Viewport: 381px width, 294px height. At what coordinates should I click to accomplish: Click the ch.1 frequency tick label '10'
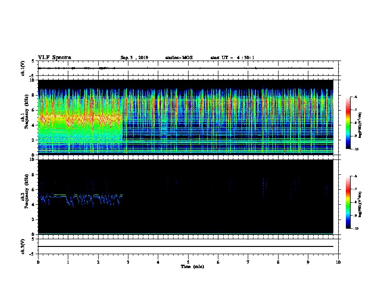coord(32,80)
